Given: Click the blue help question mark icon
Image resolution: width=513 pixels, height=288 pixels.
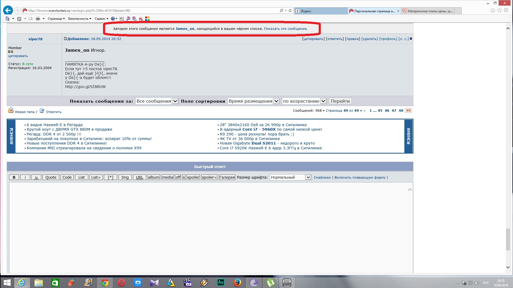Looking at the screenshot, I should click(x=113, y=19).
